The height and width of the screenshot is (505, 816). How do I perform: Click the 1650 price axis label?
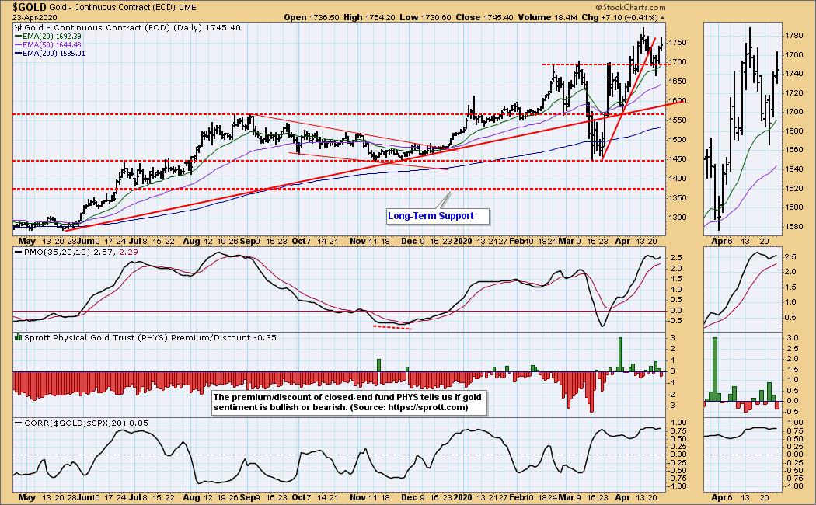[677, 81]
